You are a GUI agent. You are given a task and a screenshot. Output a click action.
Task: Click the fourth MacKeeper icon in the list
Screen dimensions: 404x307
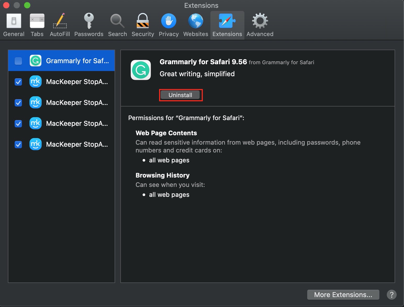tap(36, 144)
